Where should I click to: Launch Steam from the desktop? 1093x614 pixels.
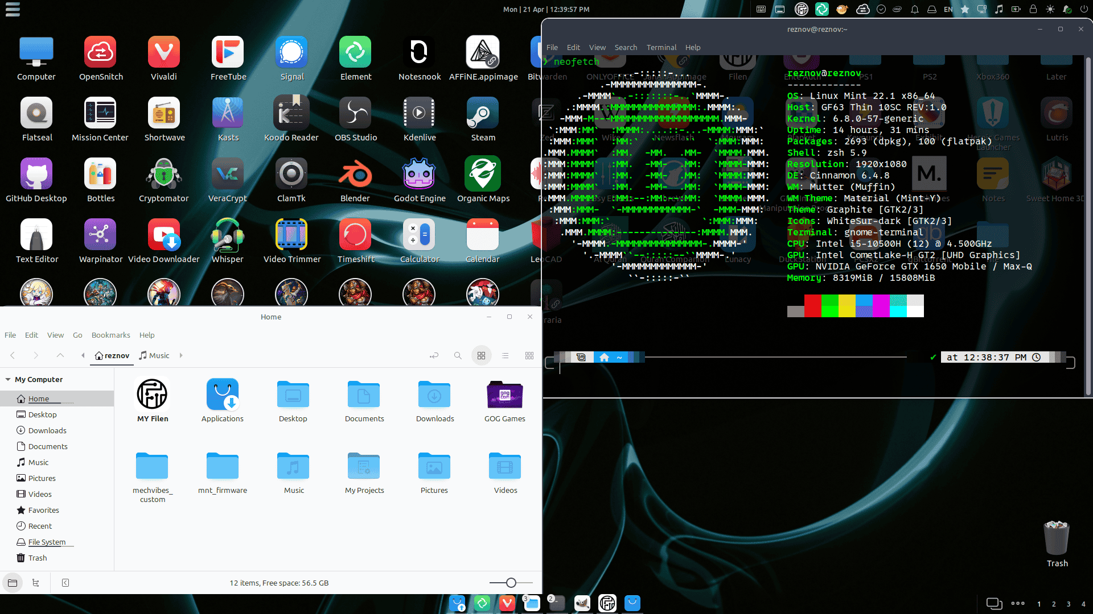[483, 119]
